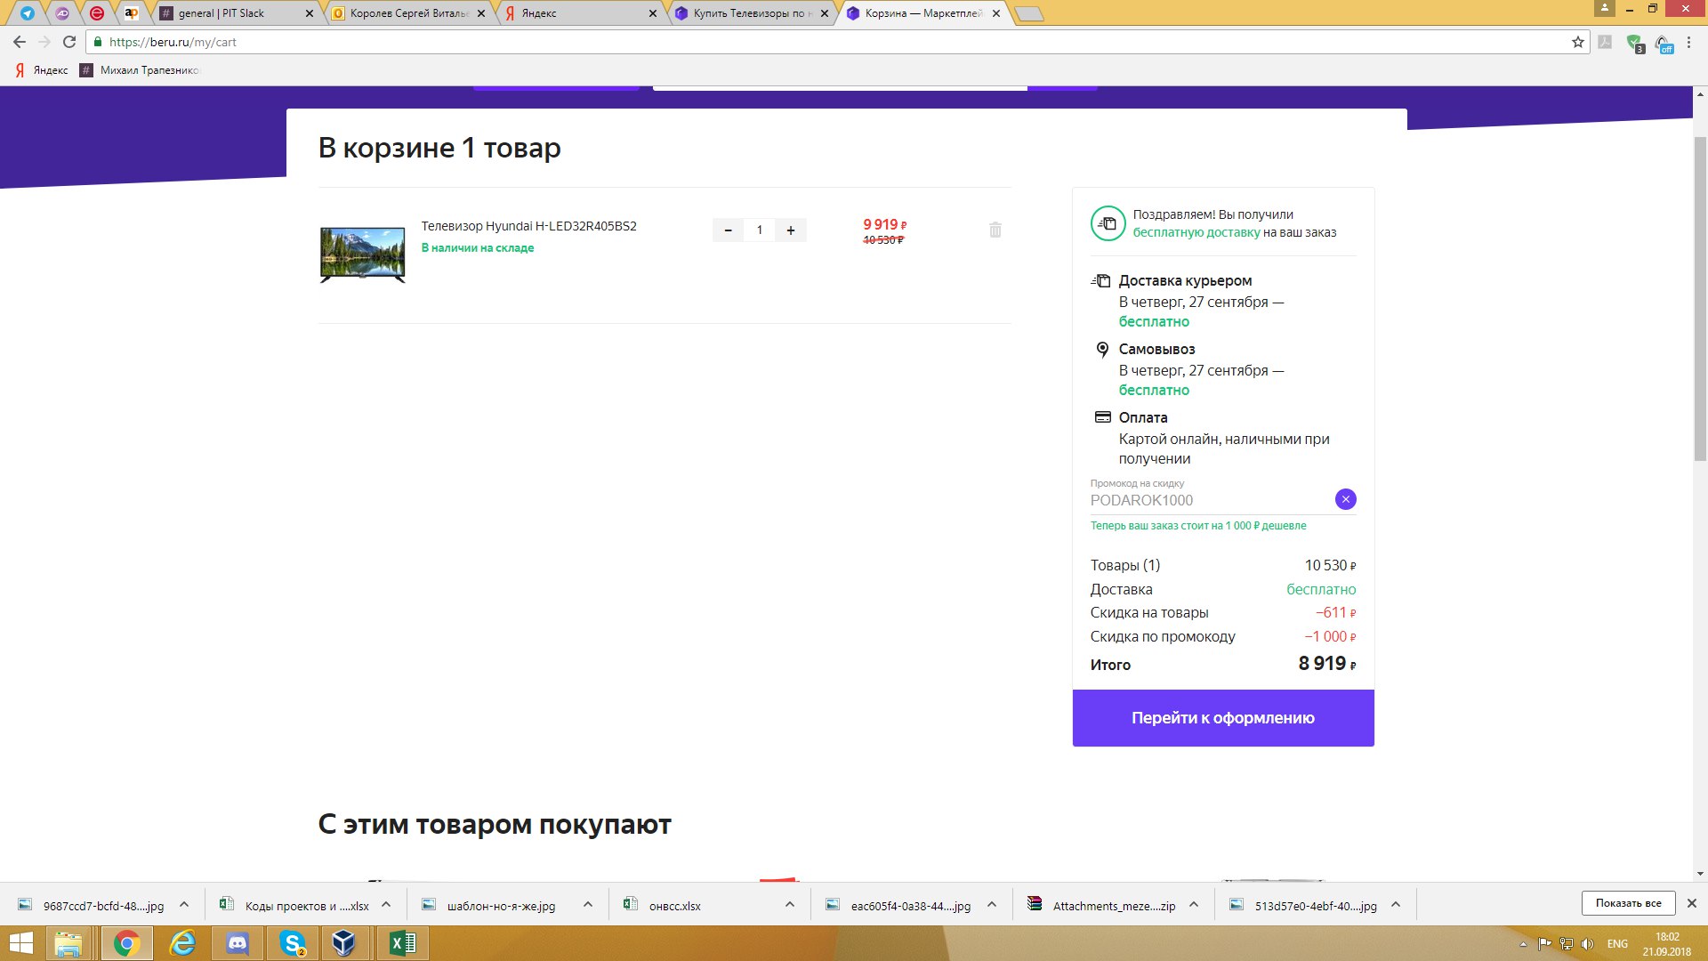
Task: Close the downloads bar
Action: click(1692, 903)
